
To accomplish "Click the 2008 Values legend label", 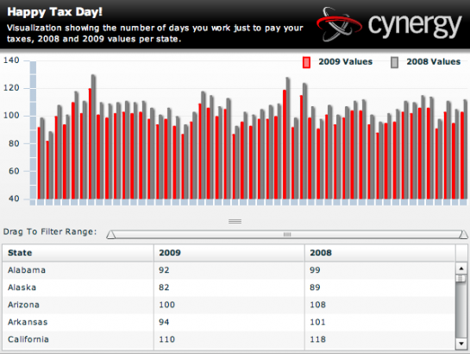I will (434, 62).
